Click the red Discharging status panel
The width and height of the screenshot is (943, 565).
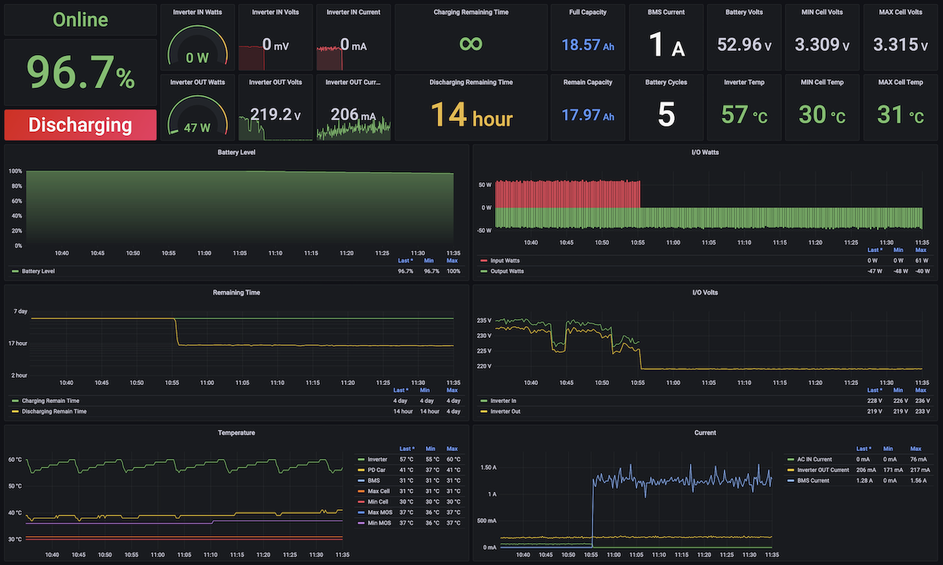tap(80, 125)
